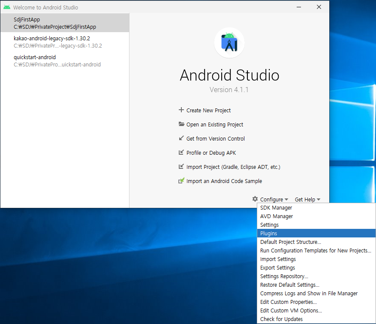This screenshot has width=376, height=324.
Task: Click the icon beside Profile or Debug APK
Action: [x=181, y=153]
